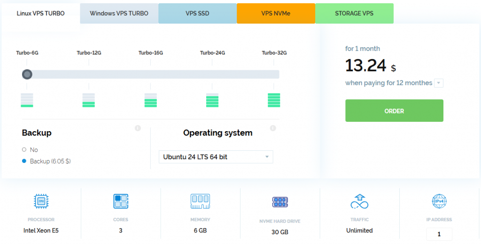Switch to STORAGE VPS tab

coord(354,14)
